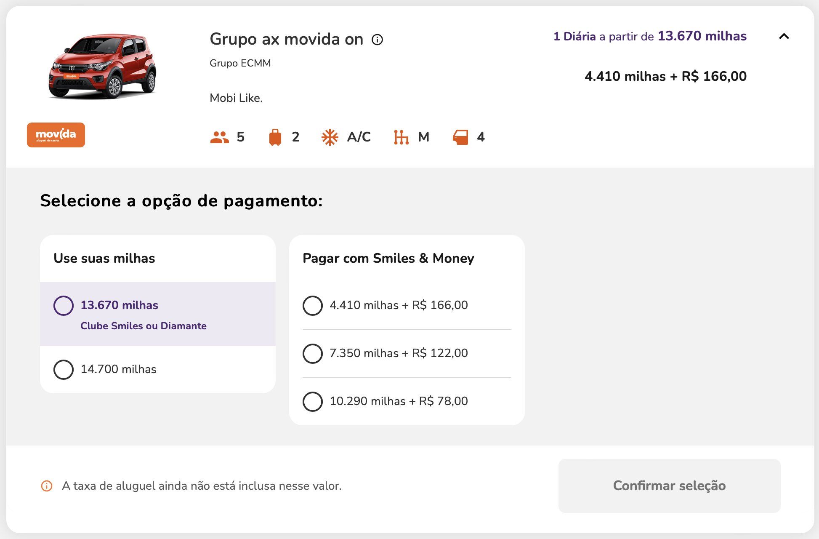Click the passengers icon showing 5 seats

pos(219,137)
